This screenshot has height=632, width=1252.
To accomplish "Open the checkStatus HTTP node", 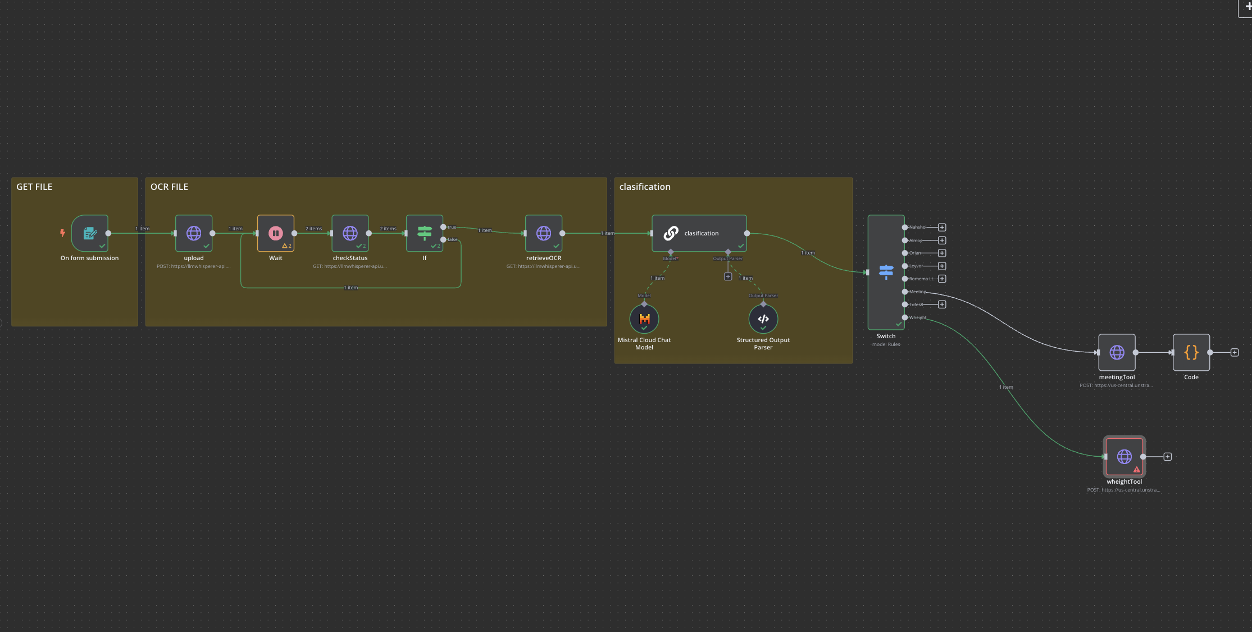I will point(350,233).
